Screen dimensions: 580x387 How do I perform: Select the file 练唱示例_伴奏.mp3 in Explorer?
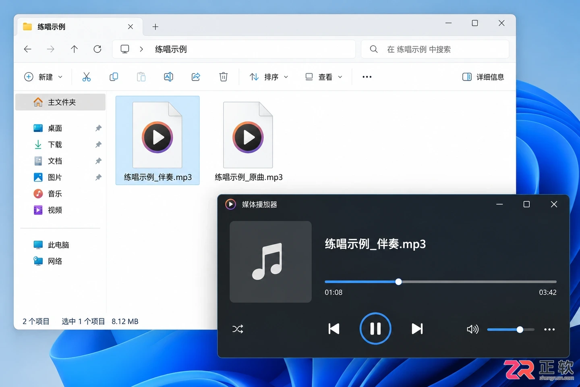click(x=157, y=141)
